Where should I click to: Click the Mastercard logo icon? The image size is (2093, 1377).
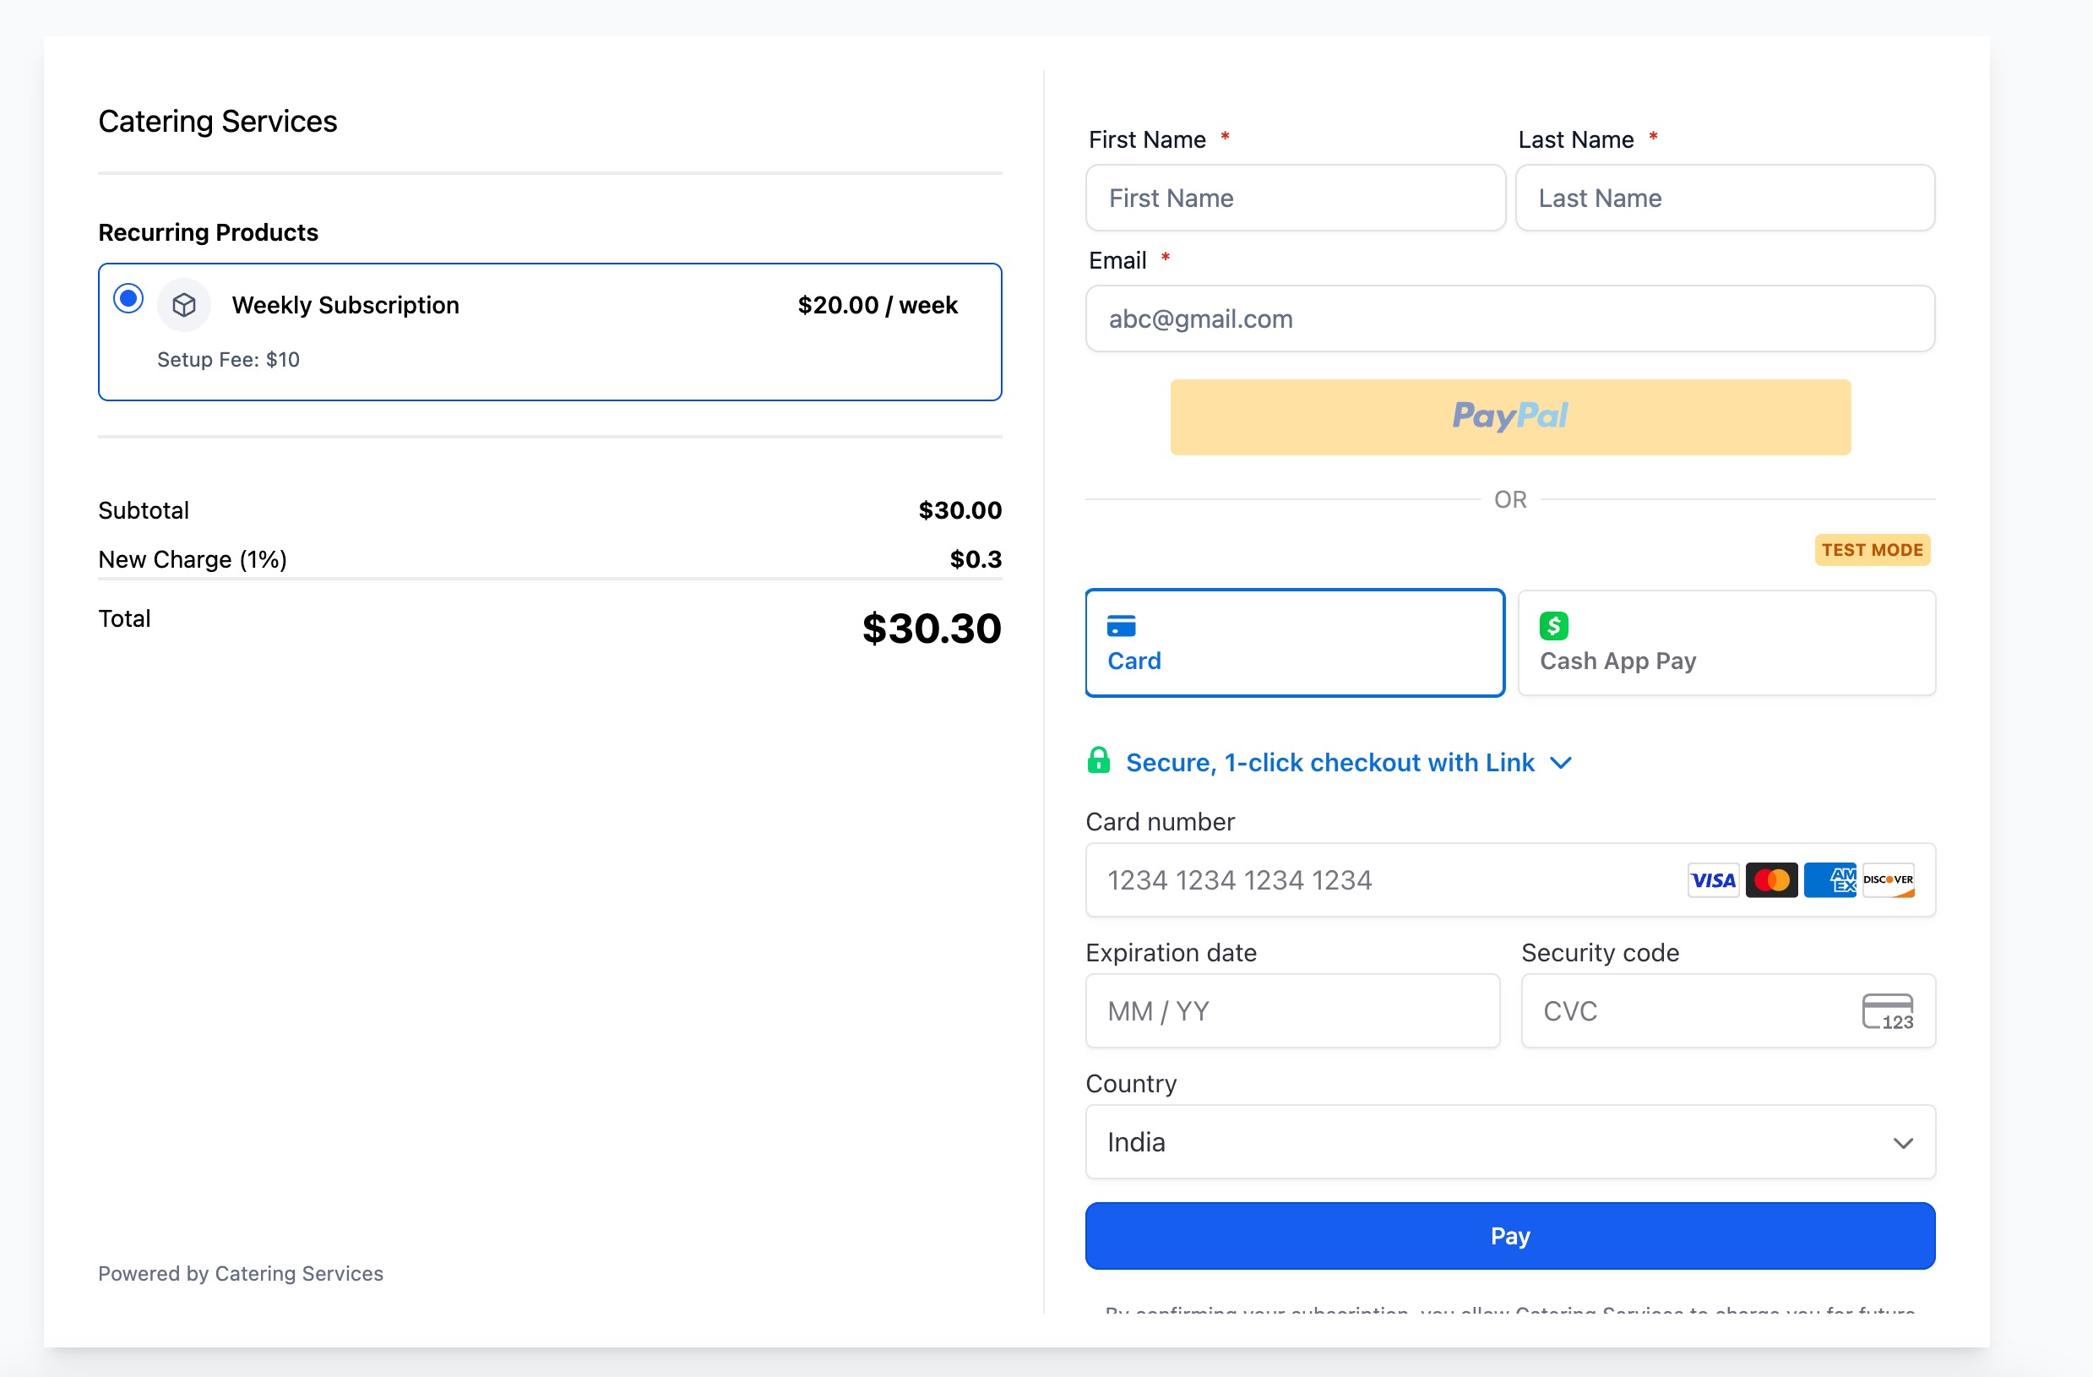click(1771, 880)
